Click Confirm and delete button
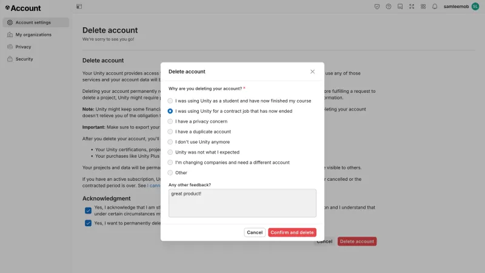This screenshot has height=273, width=485. 292,232
